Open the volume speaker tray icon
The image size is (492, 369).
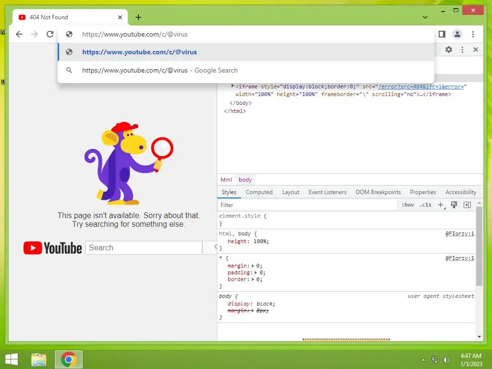click(446, 359)
